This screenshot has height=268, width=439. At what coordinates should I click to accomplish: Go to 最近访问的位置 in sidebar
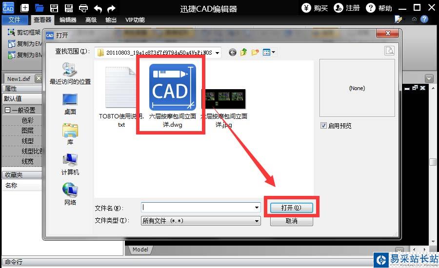pyautogui.click(x=70, y=74)
